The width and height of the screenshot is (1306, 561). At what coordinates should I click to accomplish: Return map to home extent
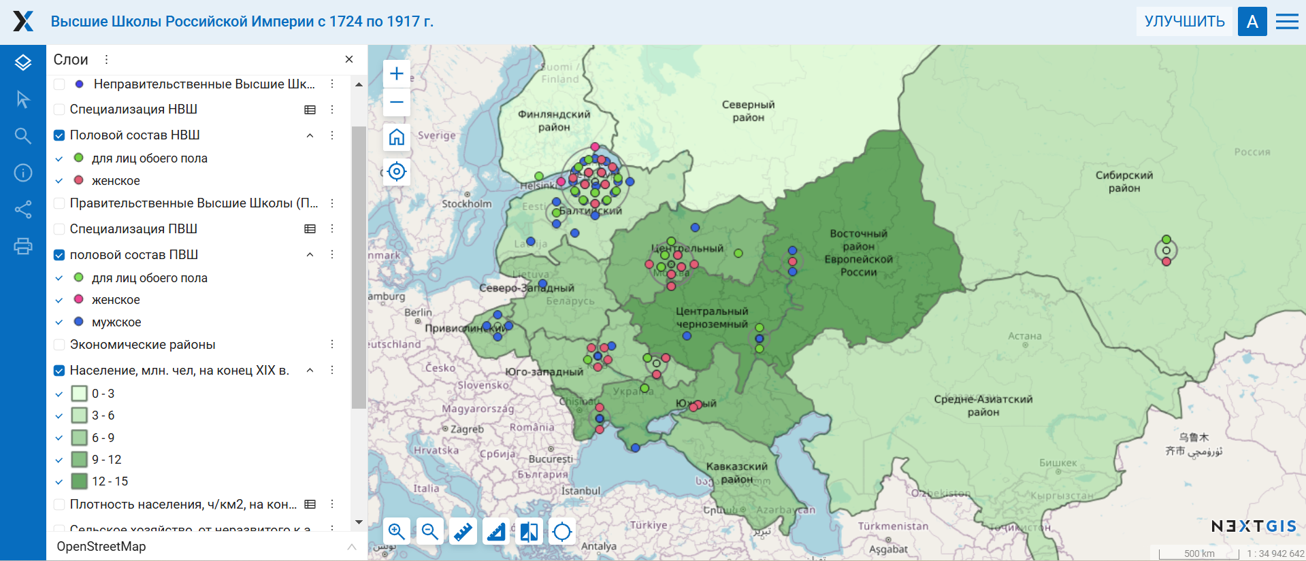point(397,137)
